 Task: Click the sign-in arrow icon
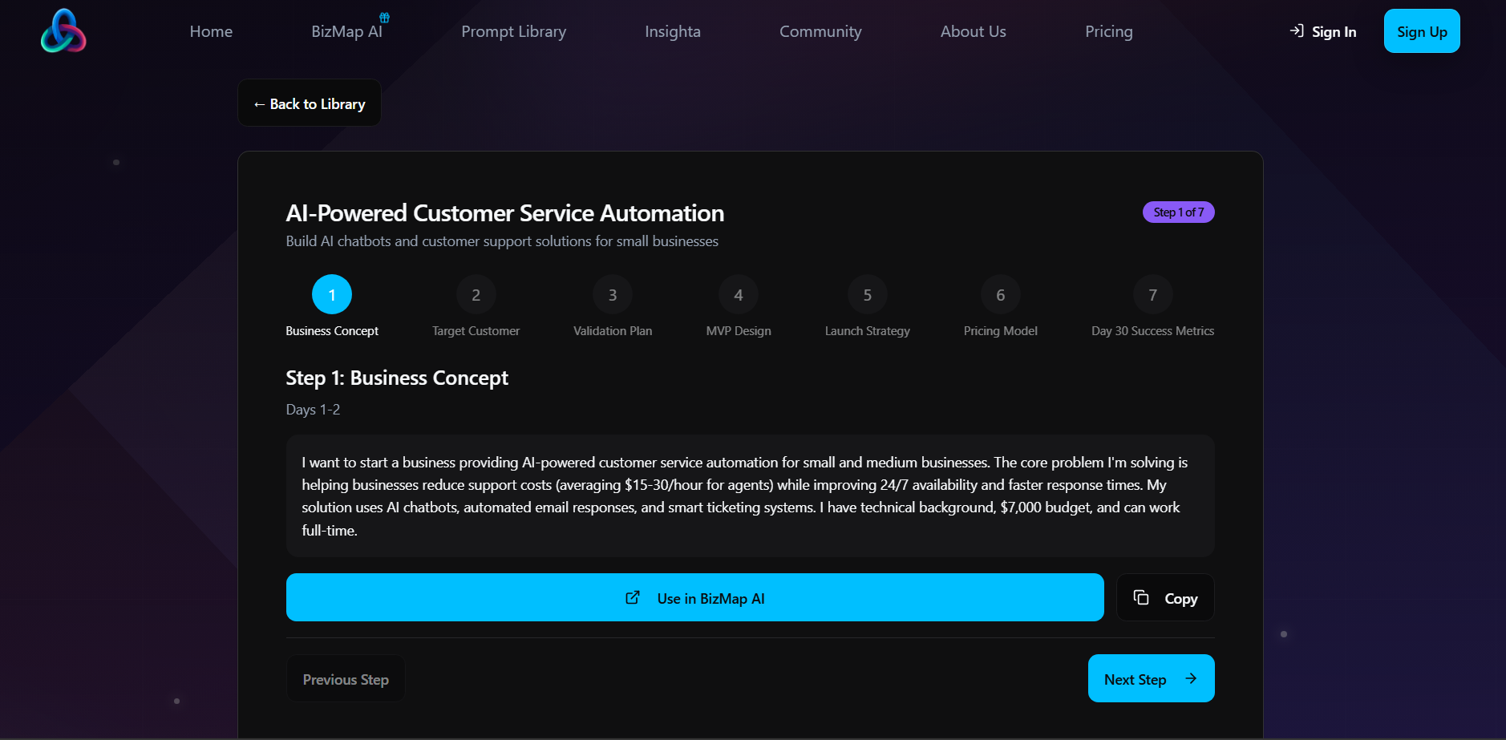(1296, 30)
